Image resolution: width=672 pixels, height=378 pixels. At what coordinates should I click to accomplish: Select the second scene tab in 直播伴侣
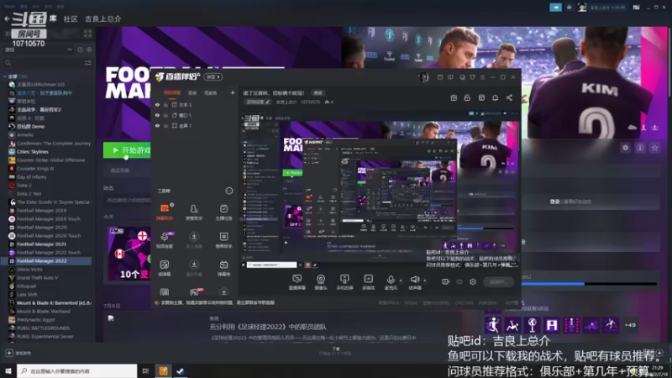click(x=192, y=92)
